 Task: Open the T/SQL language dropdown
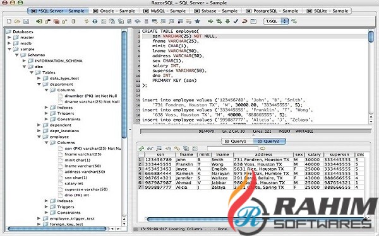pyautogui.click(x=276, y=21)
